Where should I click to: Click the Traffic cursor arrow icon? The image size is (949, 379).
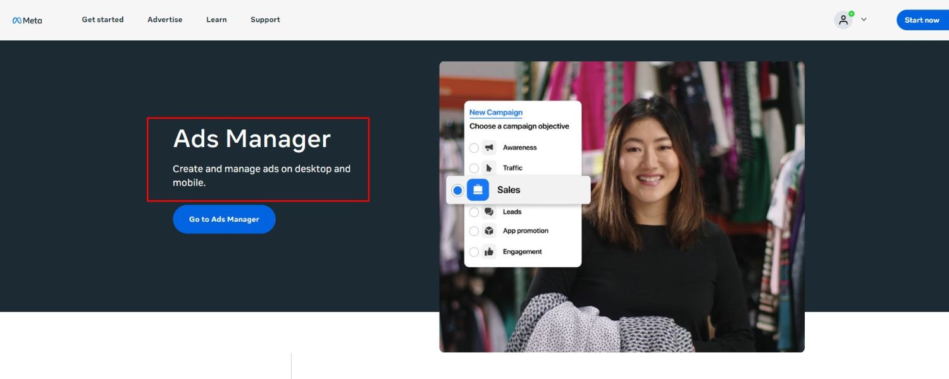488,168
